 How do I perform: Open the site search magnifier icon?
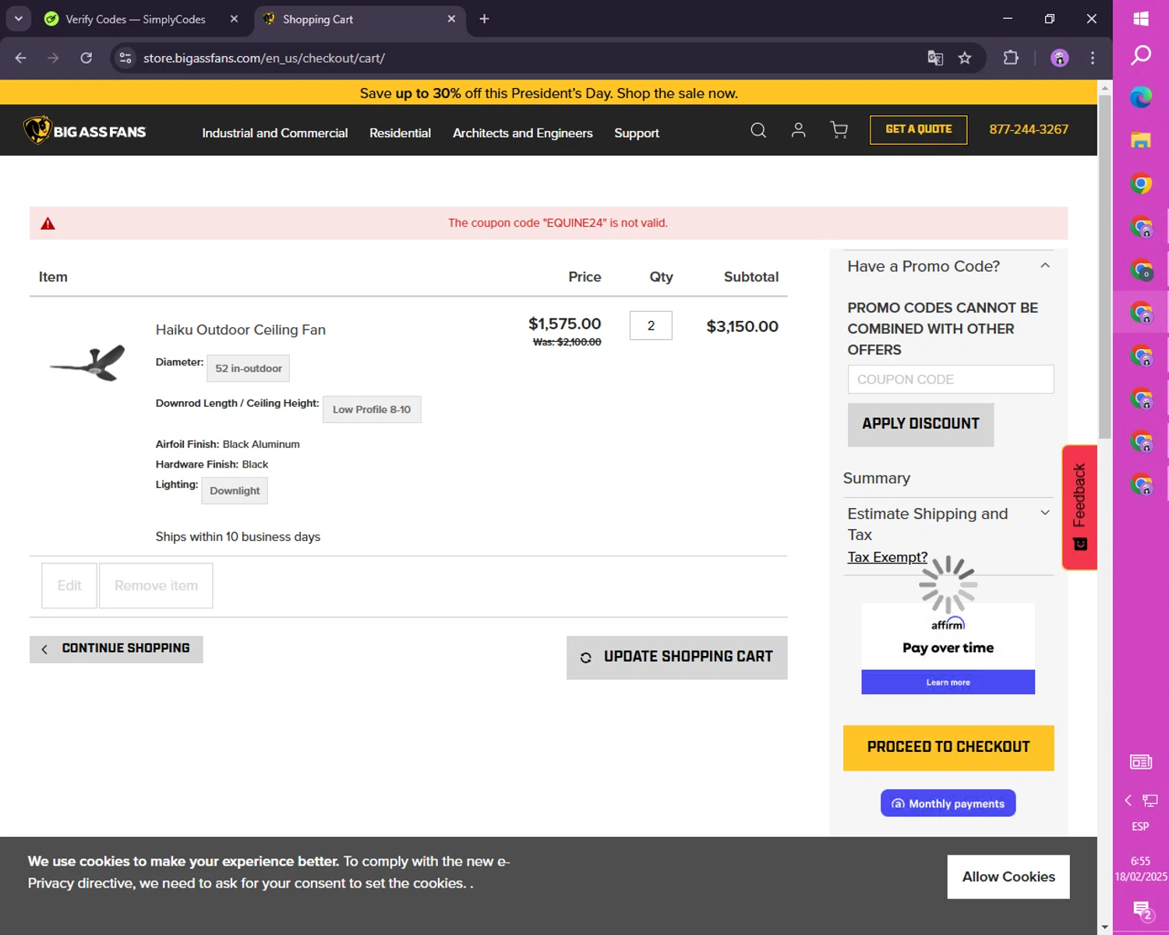point(758,130)
